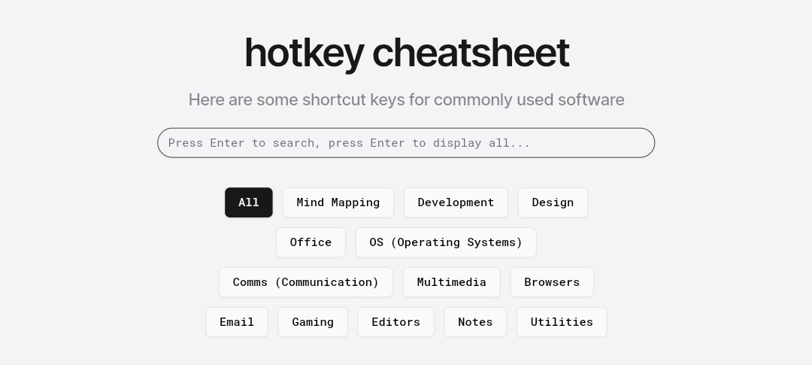812x365 pixels.
Task: Select the All category filter
Action: coord(249,202)
